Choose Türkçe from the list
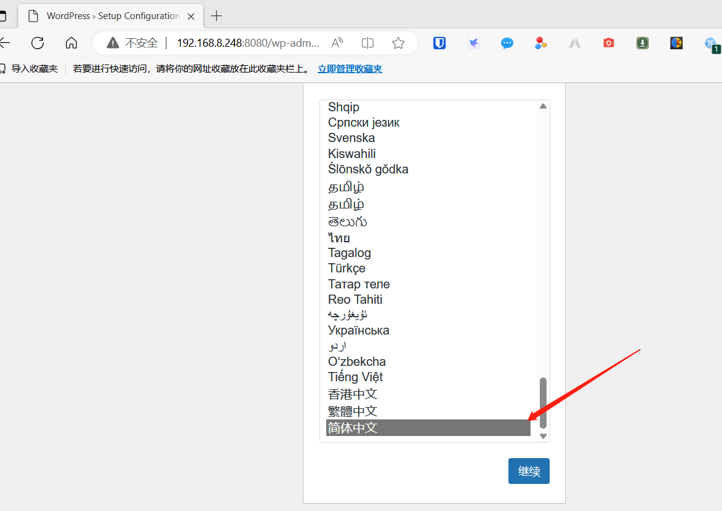Viewport: 722px width, 511px height. coord(428,268)
